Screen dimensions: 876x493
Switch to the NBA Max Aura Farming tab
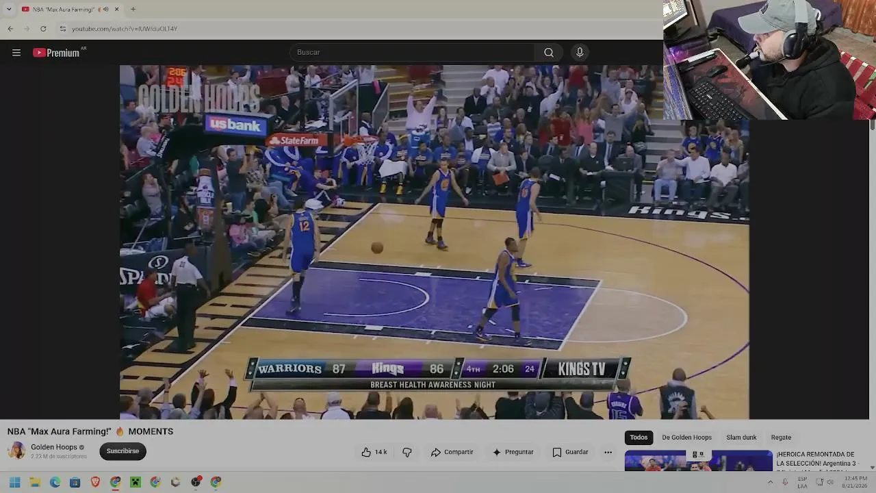click(x=70, y=10)
